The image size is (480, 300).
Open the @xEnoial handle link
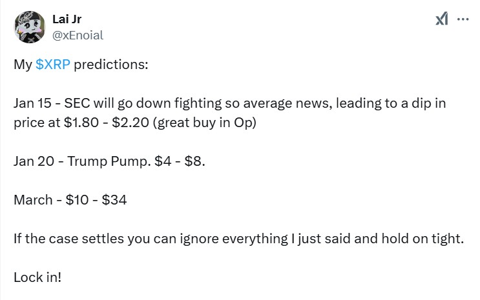78,35
